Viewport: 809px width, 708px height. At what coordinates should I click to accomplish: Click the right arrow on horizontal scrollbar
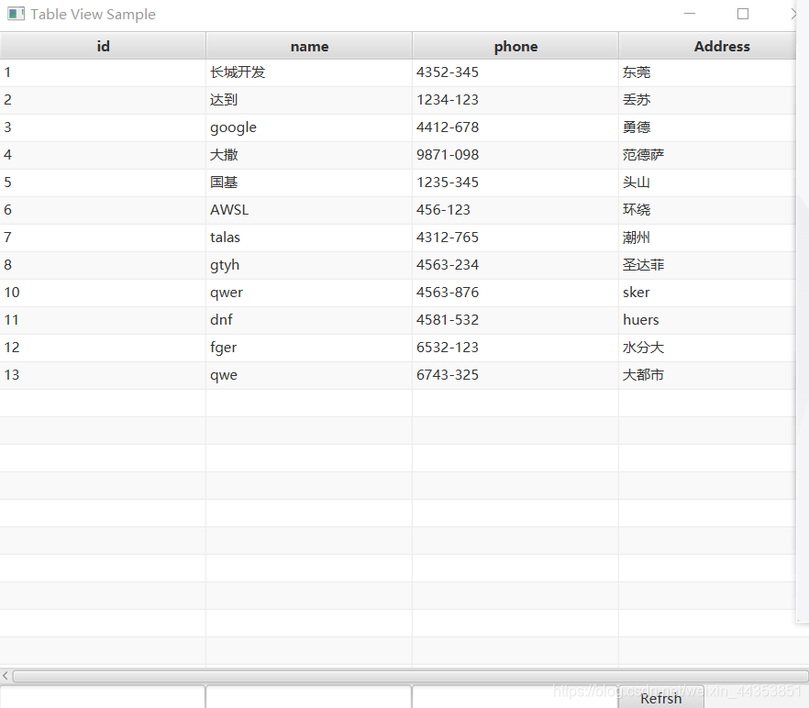coord(803,675)
